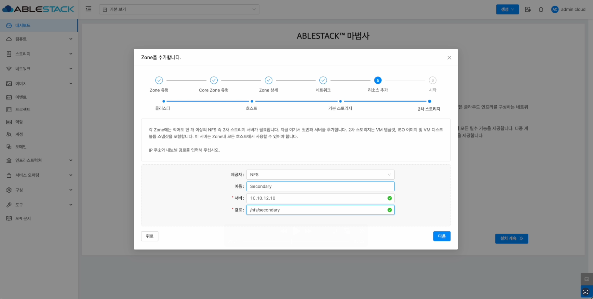
Task: Click the translate icon in header
Action: click(x=528, y=10)
